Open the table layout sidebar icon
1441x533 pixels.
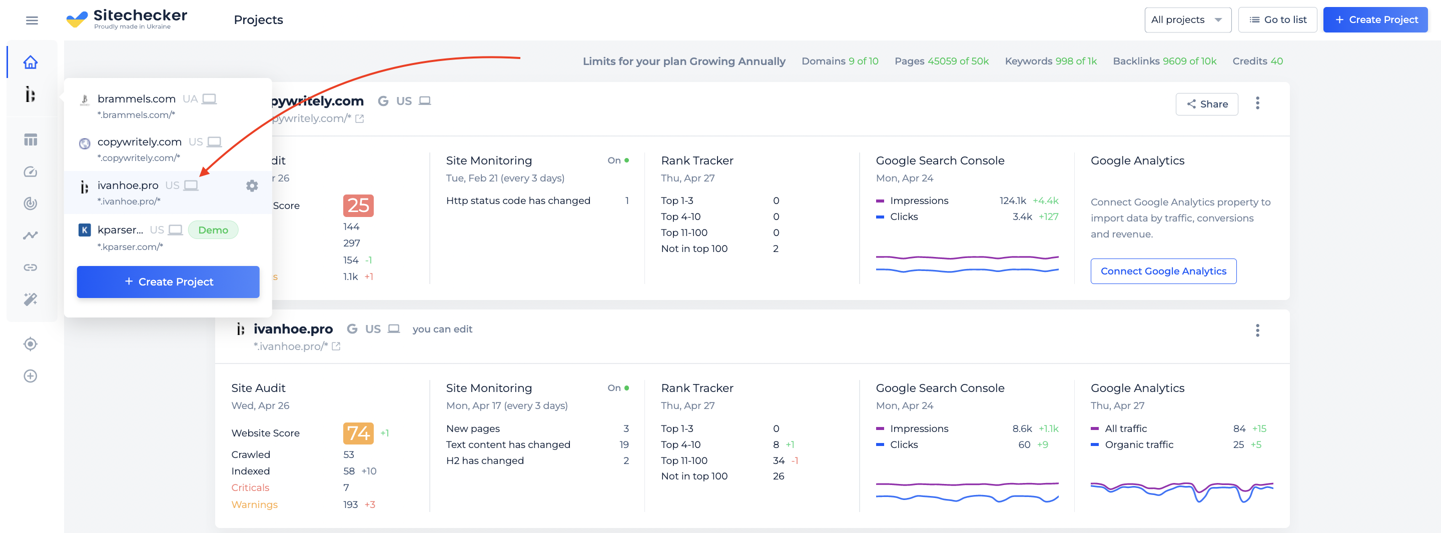pos(31,140)
